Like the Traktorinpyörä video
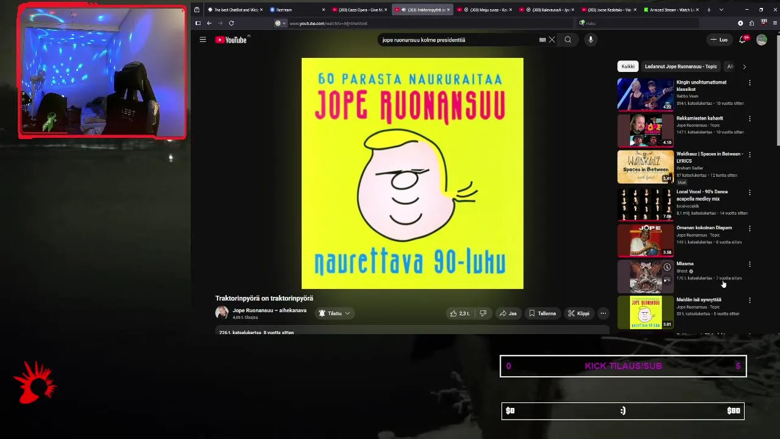The width and height of the screenshot is (780, 439). click(x=459, y=313)
